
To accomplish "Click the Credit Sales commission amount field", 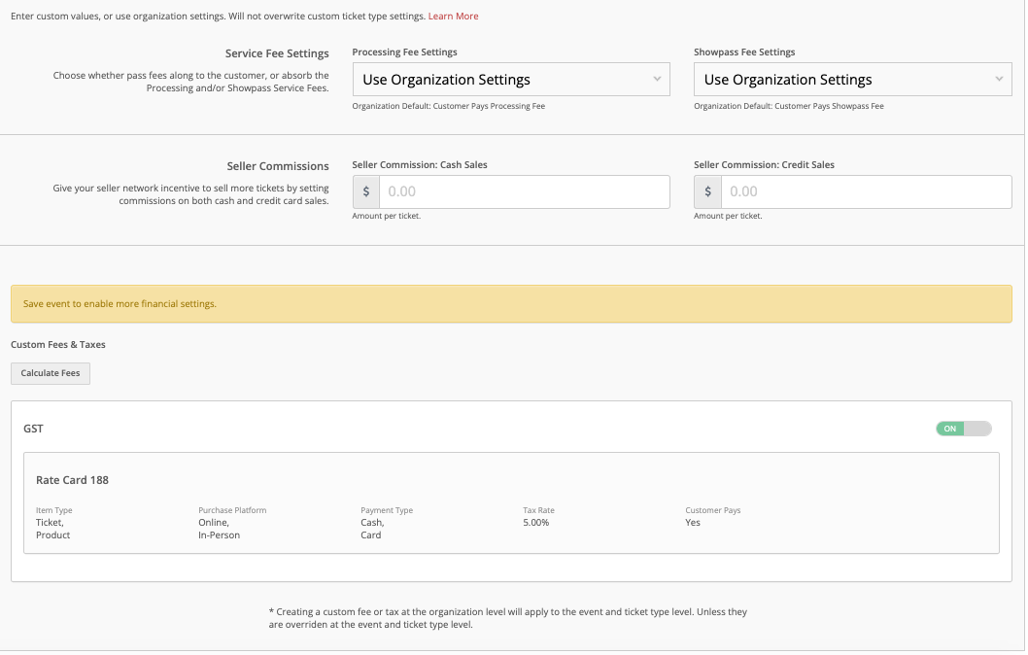I will pos(866,191).
